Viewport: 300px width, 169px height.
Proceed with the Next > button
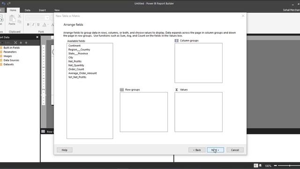215,150
